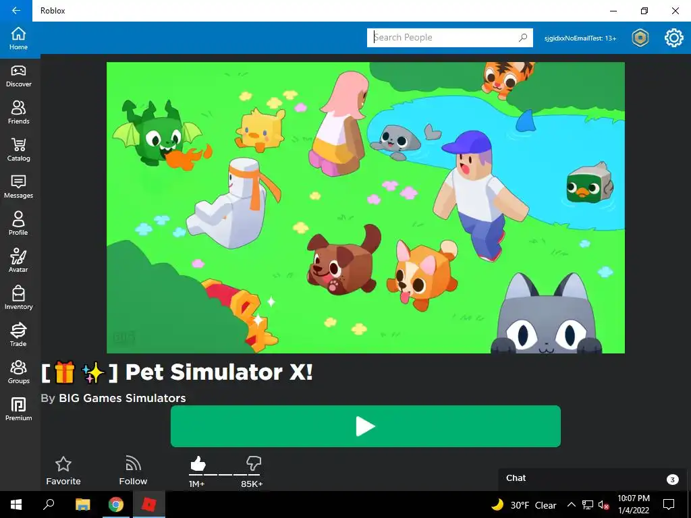The width and height of the screenshot is (691, 518).
Task: Click the 85K+ dislikes count
Action: pyautogui.click(x=252, y=484)
